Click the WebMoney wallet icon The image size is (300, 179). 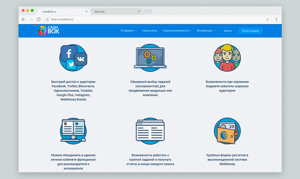coord(227,131)
